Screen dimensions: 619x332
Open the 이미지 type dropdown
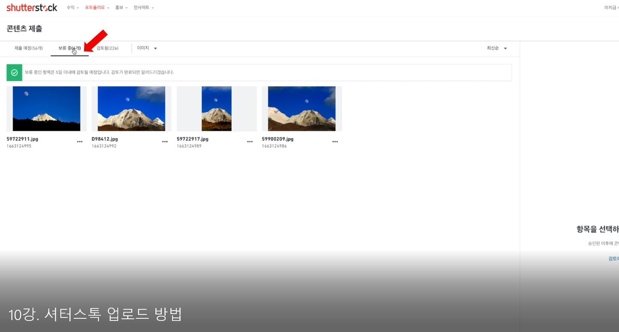point(147,48)
